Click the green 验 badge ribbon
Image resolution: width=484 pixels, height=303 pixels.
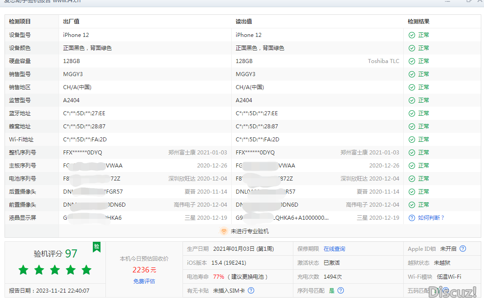[x=96, y=247]
